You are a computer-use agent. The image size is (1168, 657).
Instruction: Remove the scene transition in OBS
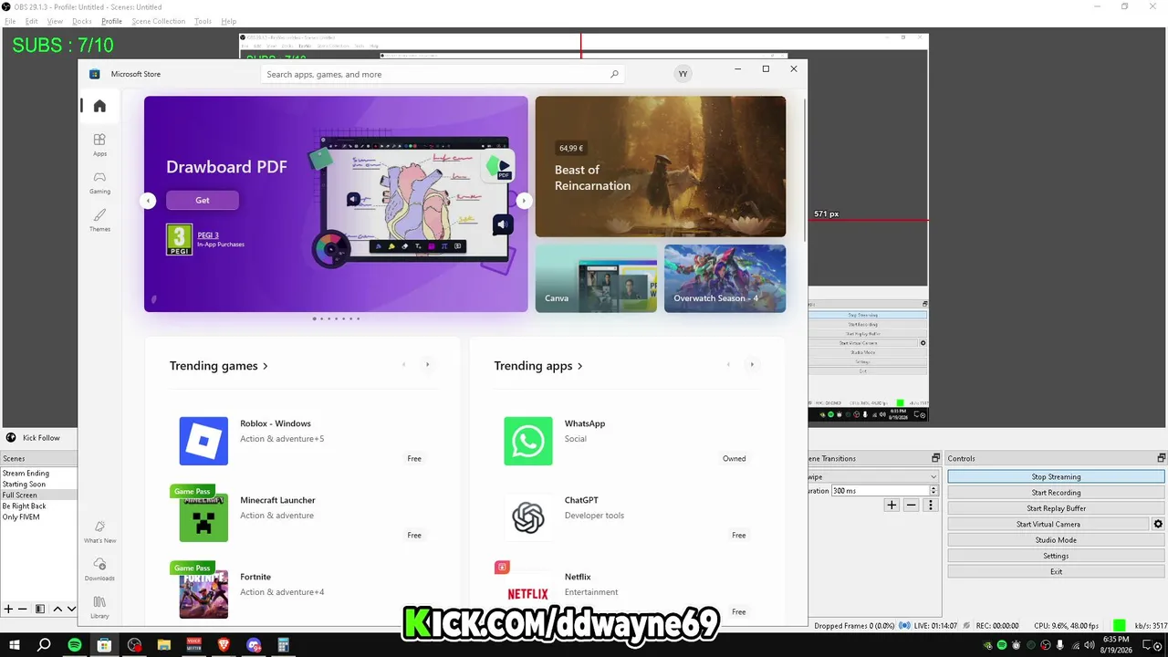(x=911, y=505)
